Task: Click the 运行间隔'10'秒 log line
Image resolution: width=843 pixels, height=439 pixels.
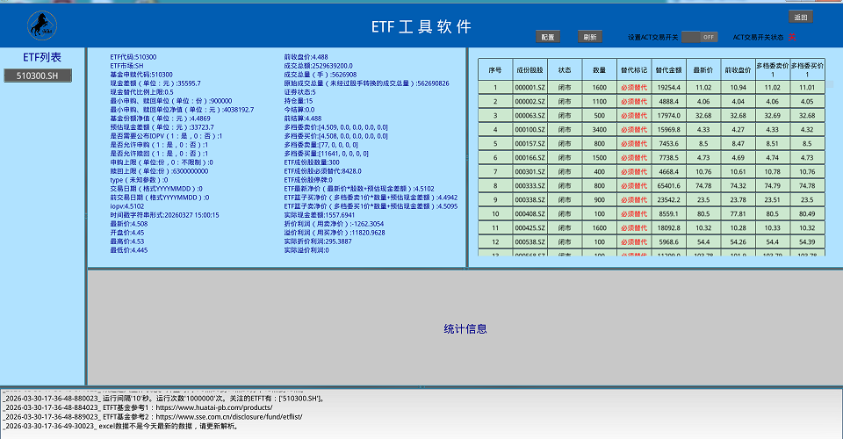Action: (164, 399)
